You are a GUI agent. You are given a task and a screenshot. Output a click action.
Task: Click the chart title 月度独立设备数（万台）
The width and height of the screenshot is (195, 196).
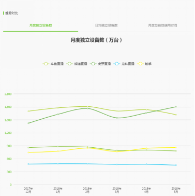[96, 40]
